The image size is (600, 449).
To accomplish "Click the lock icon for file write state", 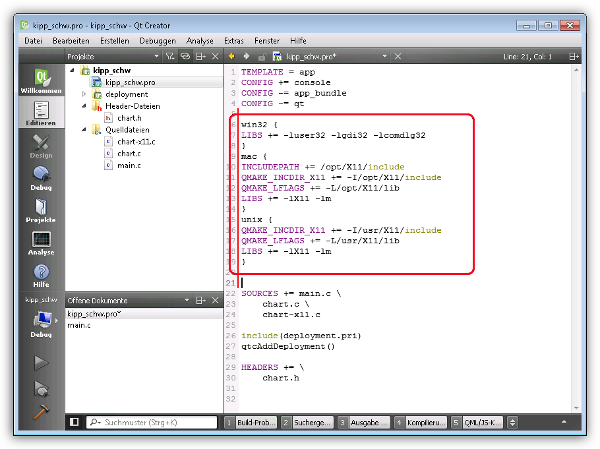I will pos(262,57).
